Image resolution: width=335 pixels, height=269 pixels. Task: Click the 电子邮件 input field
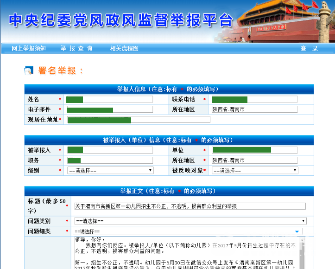[110, 109]
